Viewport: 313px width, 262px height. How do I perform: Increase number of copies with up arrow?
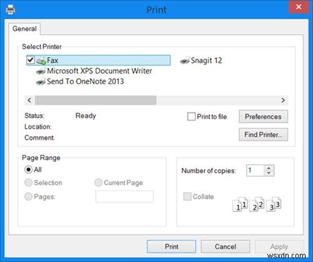coord(269,168)
